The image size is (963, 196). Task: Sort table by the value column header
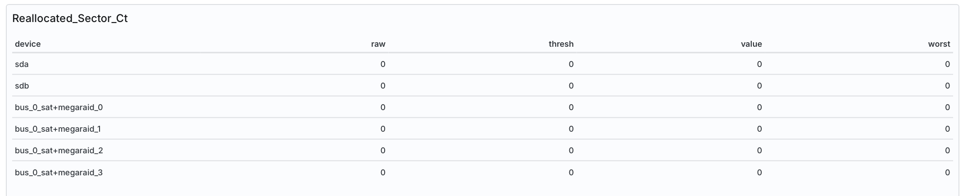click(x=751, y=44)
